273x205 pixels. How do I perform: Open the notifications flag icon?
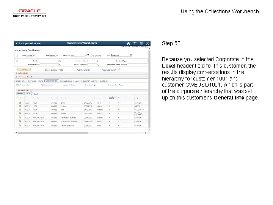[135, 43]
